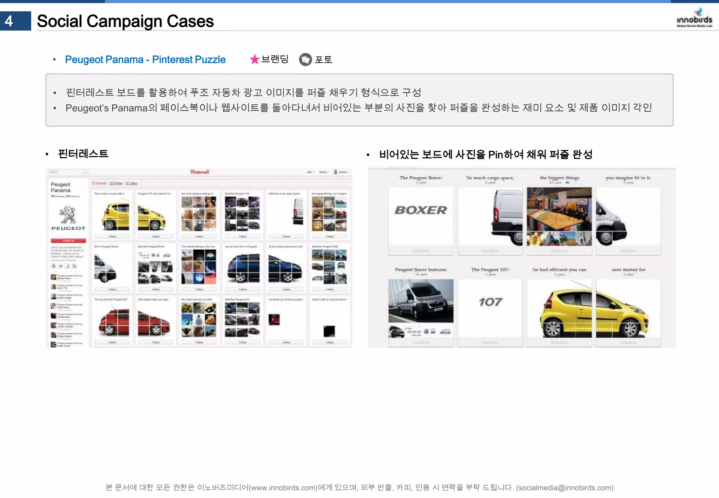This screenshot has height=498, width=719.
Task: Click the pink star branding icon
Action: 255,59
